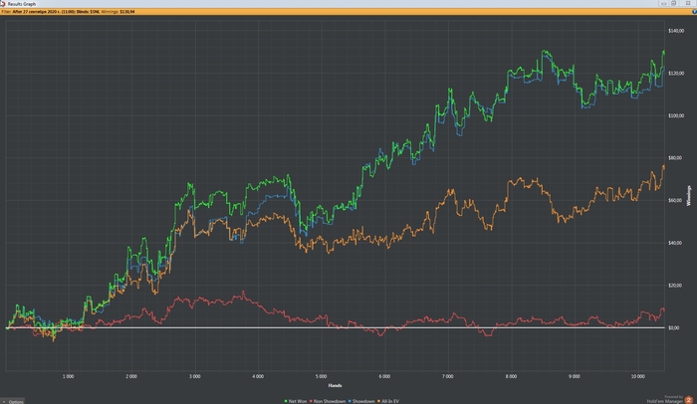Toggle the Non Showdown legend entry

(x=328, y=401)
